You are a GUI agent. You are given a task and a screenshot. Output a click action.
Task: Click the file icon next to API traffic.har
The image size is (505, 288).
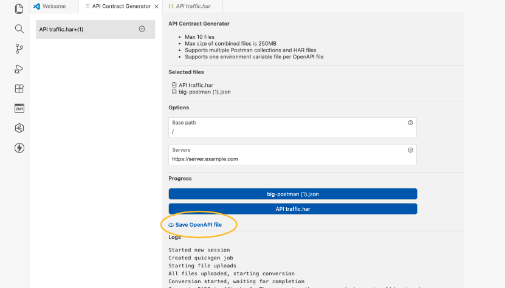tap(174, 84)
